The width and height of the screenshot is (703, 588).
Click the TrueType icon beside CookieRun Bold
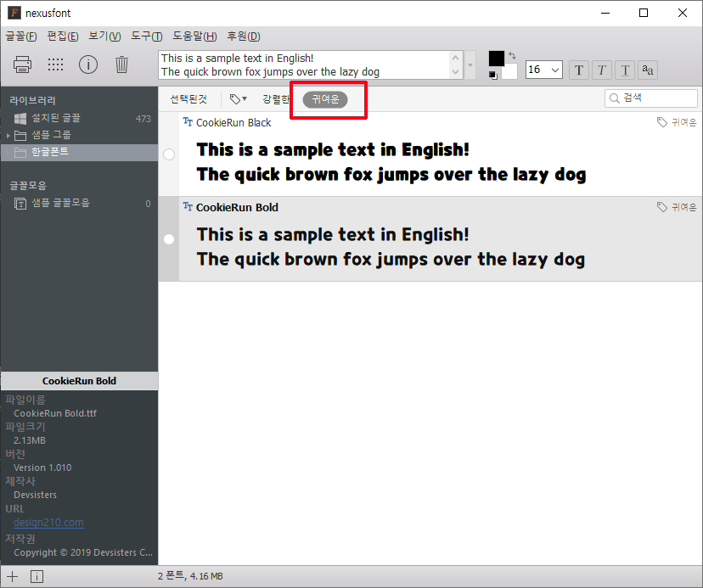[188, 207]
